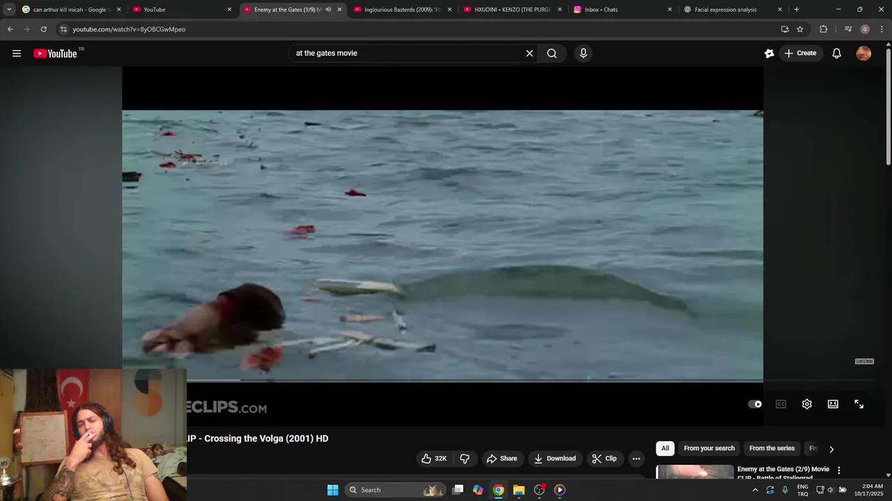Close the Facial expression analysis tab
This screenshot has height=501, width=892.
pyautogui.click(x=780, y=10)
